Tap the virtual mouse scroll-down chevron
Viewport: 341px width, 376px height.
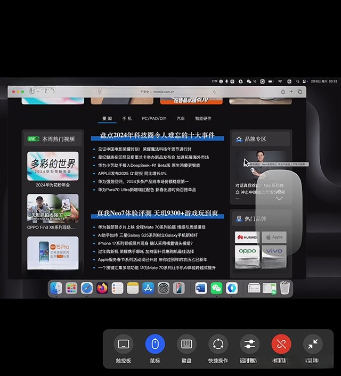[x=279, y=199]
